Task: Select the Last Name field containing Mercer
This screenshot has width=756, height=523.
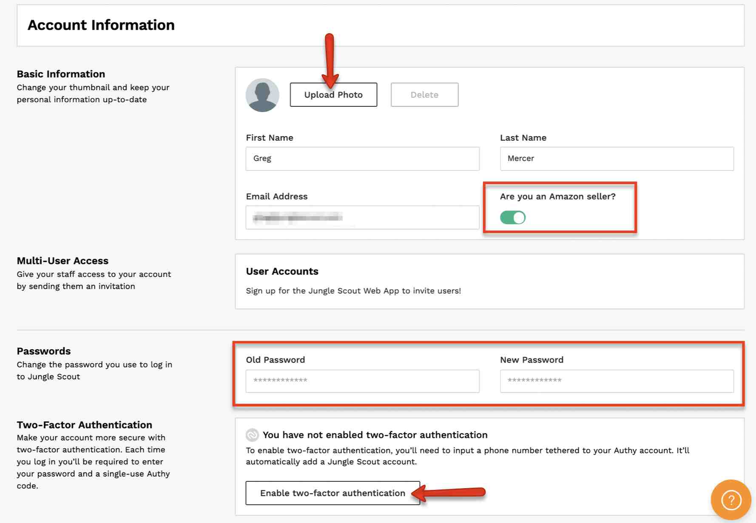Action: 617,159
